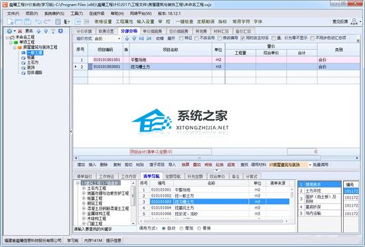Image resolution: width=365 pixels, height=247 pixels.
Task: Expand the 金属结构工程 node
Action: [x=84, y=213]
